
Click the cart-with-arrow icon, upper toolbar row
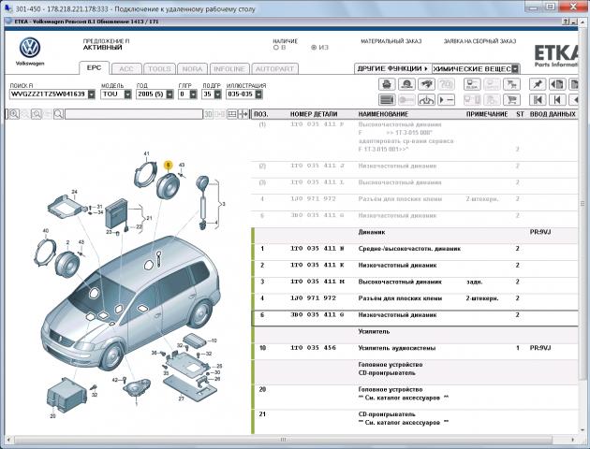coord(511,84)
